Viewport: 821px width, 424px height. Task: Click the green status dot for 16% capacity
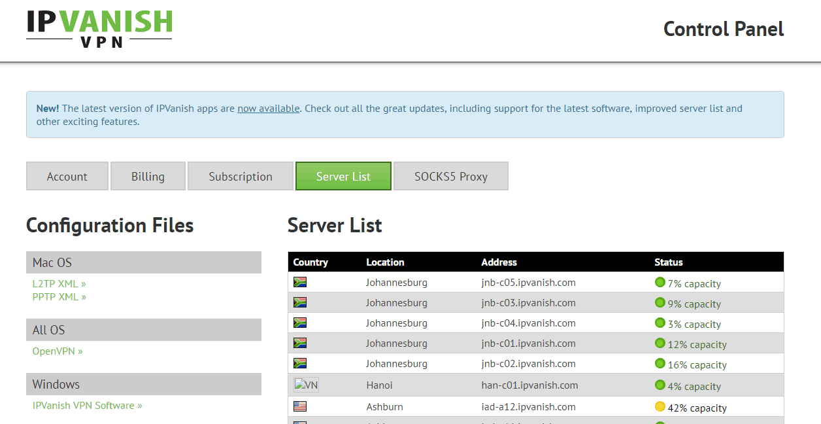(660, 364)
